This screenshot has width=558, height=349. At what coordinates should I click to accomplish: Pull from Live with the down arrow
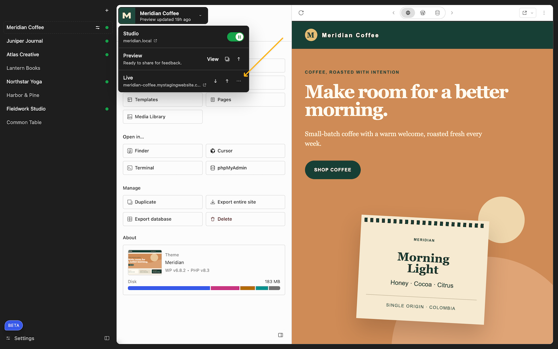pyautogui.click(x=215, y=81)
